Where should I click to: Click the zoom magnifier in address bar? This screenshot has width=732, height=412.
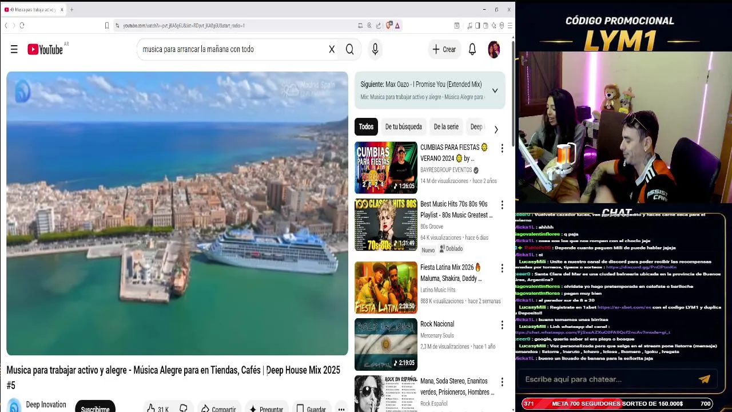[369, 25]
